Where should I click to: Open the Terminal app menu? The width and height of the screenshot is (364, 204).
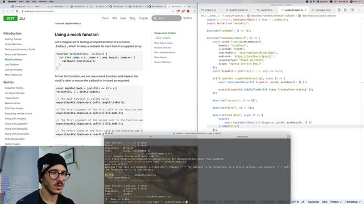coord(12,1)
